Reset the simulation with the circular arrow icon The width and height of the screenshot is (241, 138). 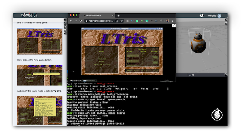point(226,23)
